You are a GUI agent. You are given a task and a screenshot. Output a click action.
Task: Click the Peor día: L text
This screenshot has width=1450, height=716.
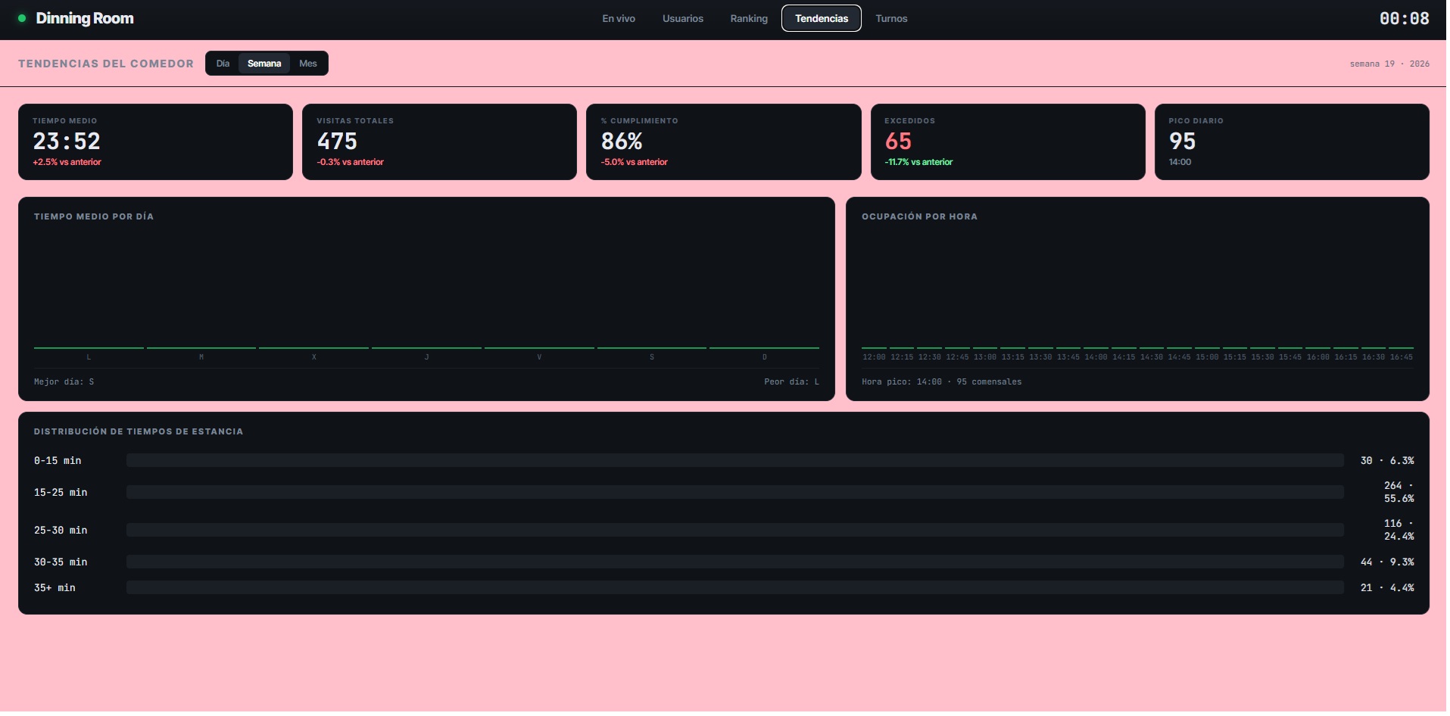point(794,382)
